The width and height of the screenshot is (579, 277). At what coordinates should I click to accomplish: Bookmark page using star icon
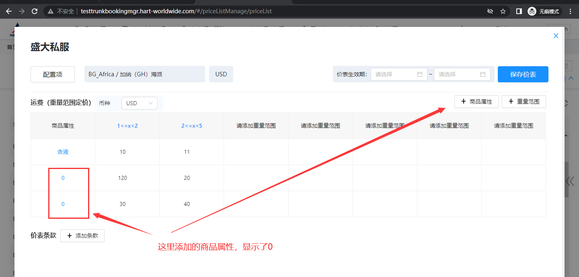point(503,11)
